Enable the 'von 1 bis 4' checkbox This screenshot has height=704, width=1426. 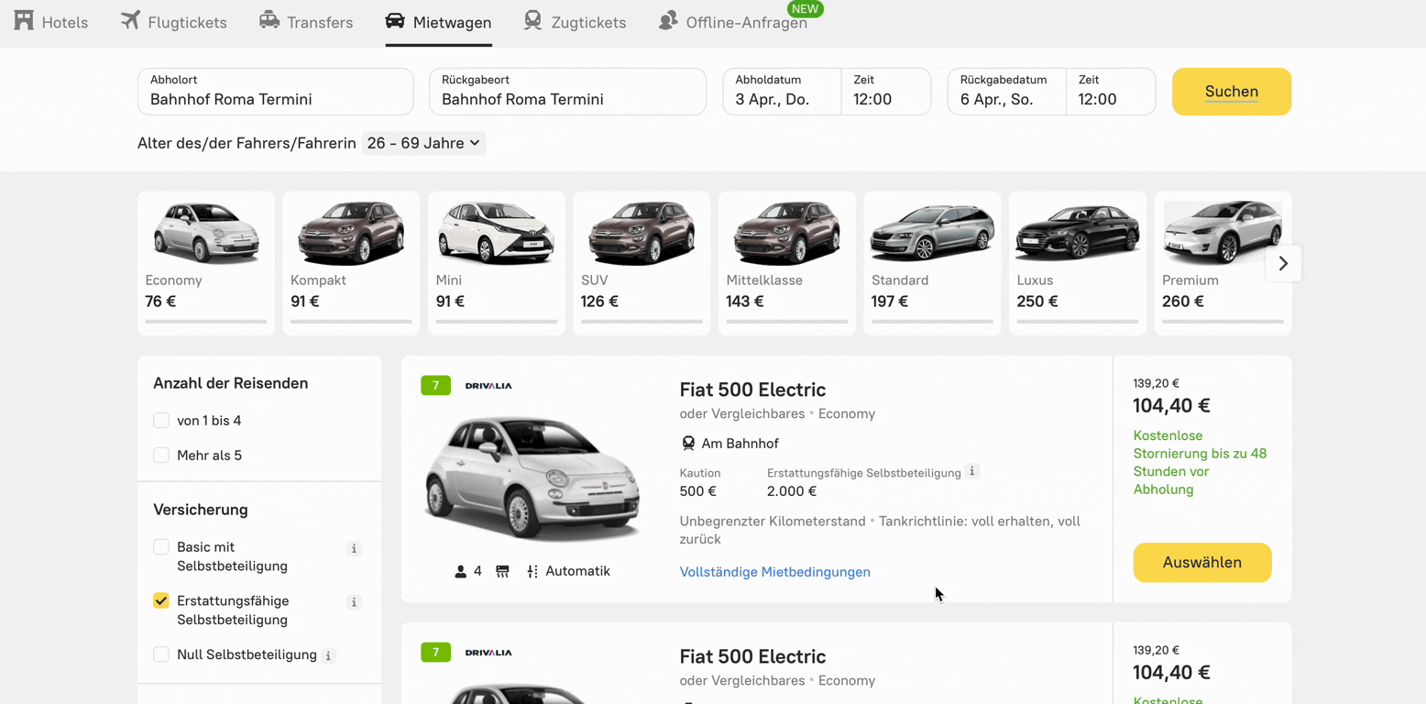pos(161,421)
